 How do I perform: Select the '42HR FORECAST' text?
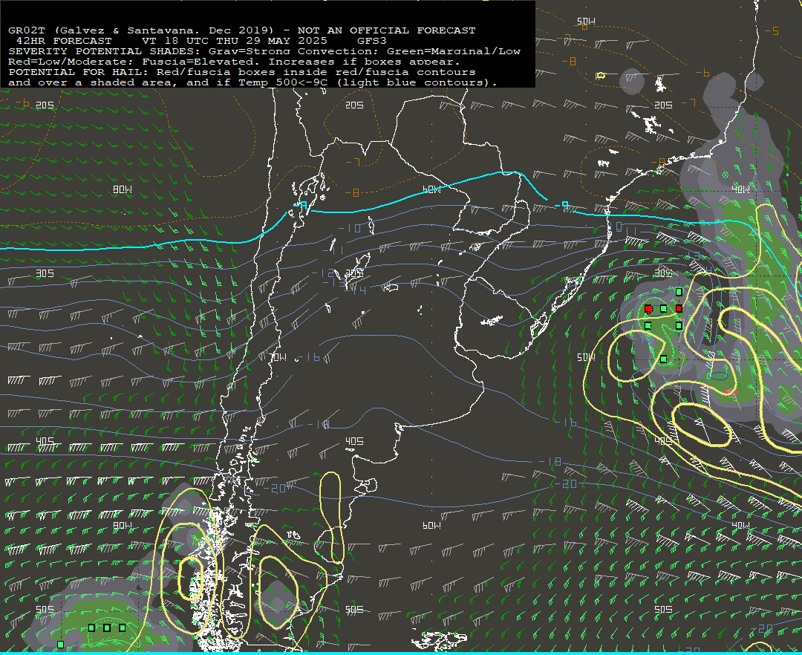point(64,41)
